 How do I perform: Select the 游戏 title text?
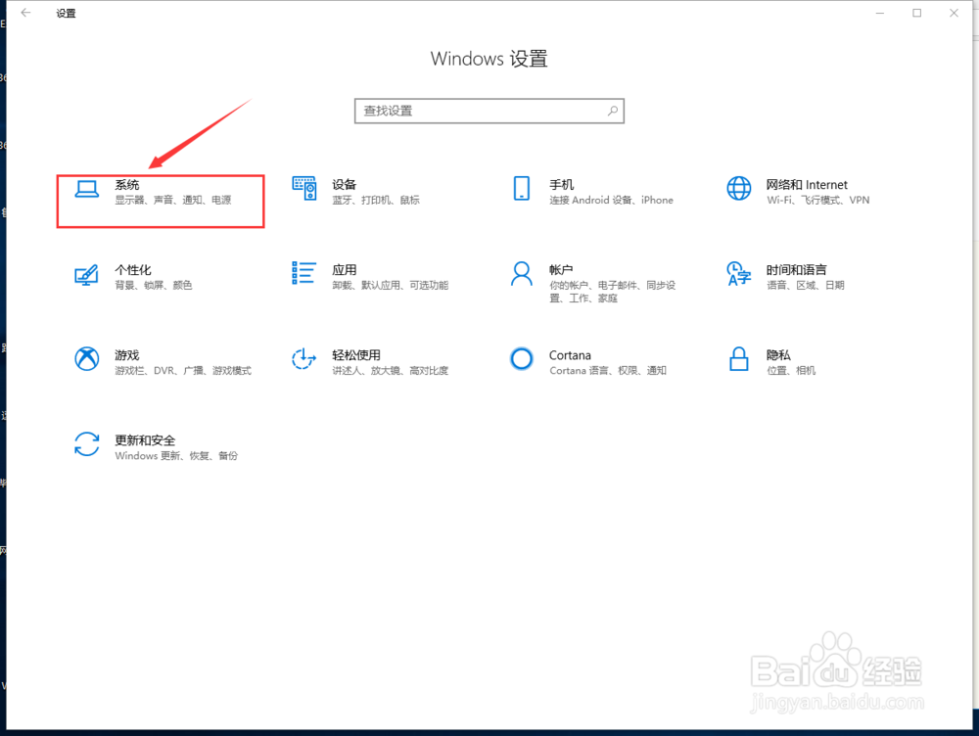point(126,355)
